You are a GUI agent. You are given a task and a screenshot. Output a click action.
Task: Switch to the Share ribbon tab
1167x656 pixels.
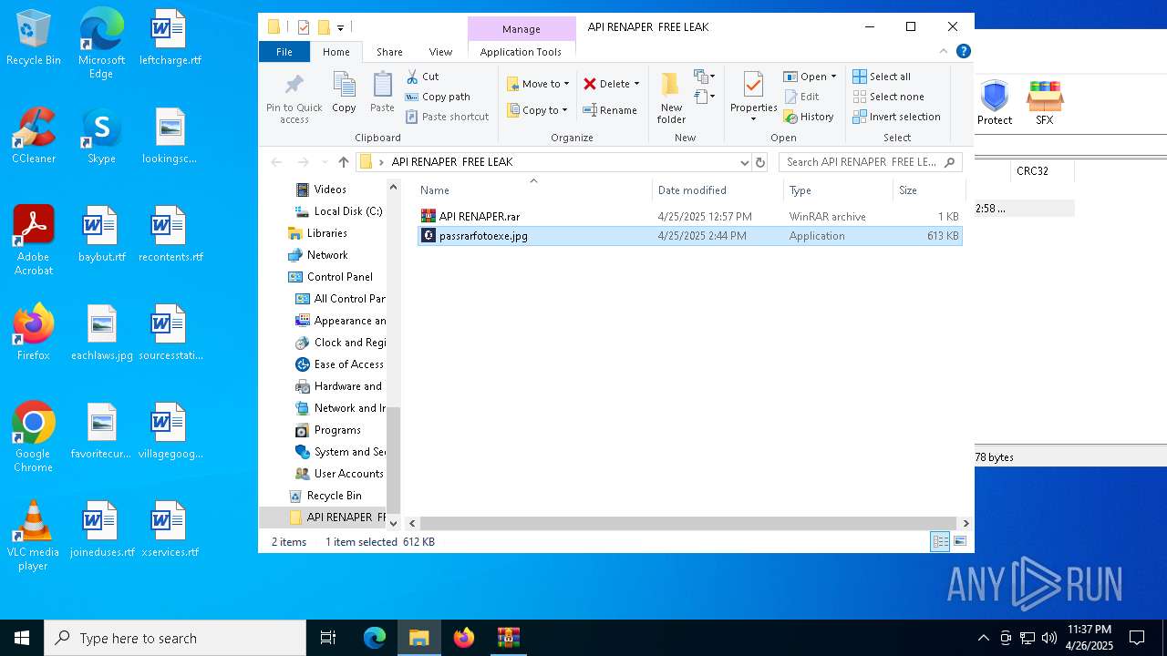pos(389,52)
